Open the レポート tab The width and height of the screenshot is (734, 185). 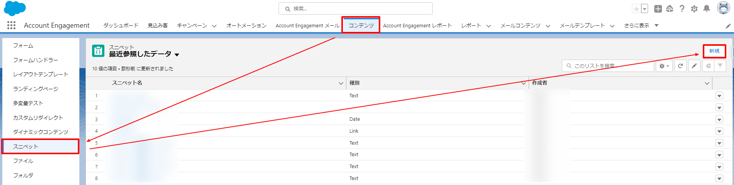tap(471, 25)
